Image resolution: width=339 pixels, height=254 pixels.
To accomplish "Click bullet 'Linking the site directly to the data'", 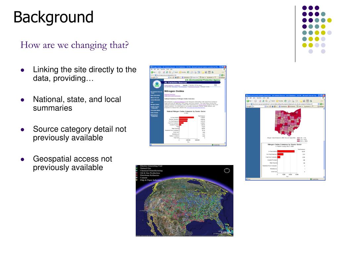I will pyautogui.click(x=85, y=74).
